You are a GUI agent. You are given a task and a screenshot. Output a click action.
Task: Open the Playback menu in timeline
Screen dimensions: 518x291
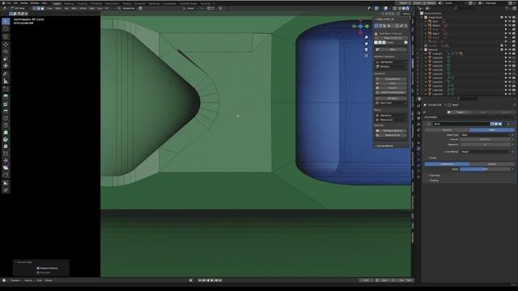click(15, 280)
